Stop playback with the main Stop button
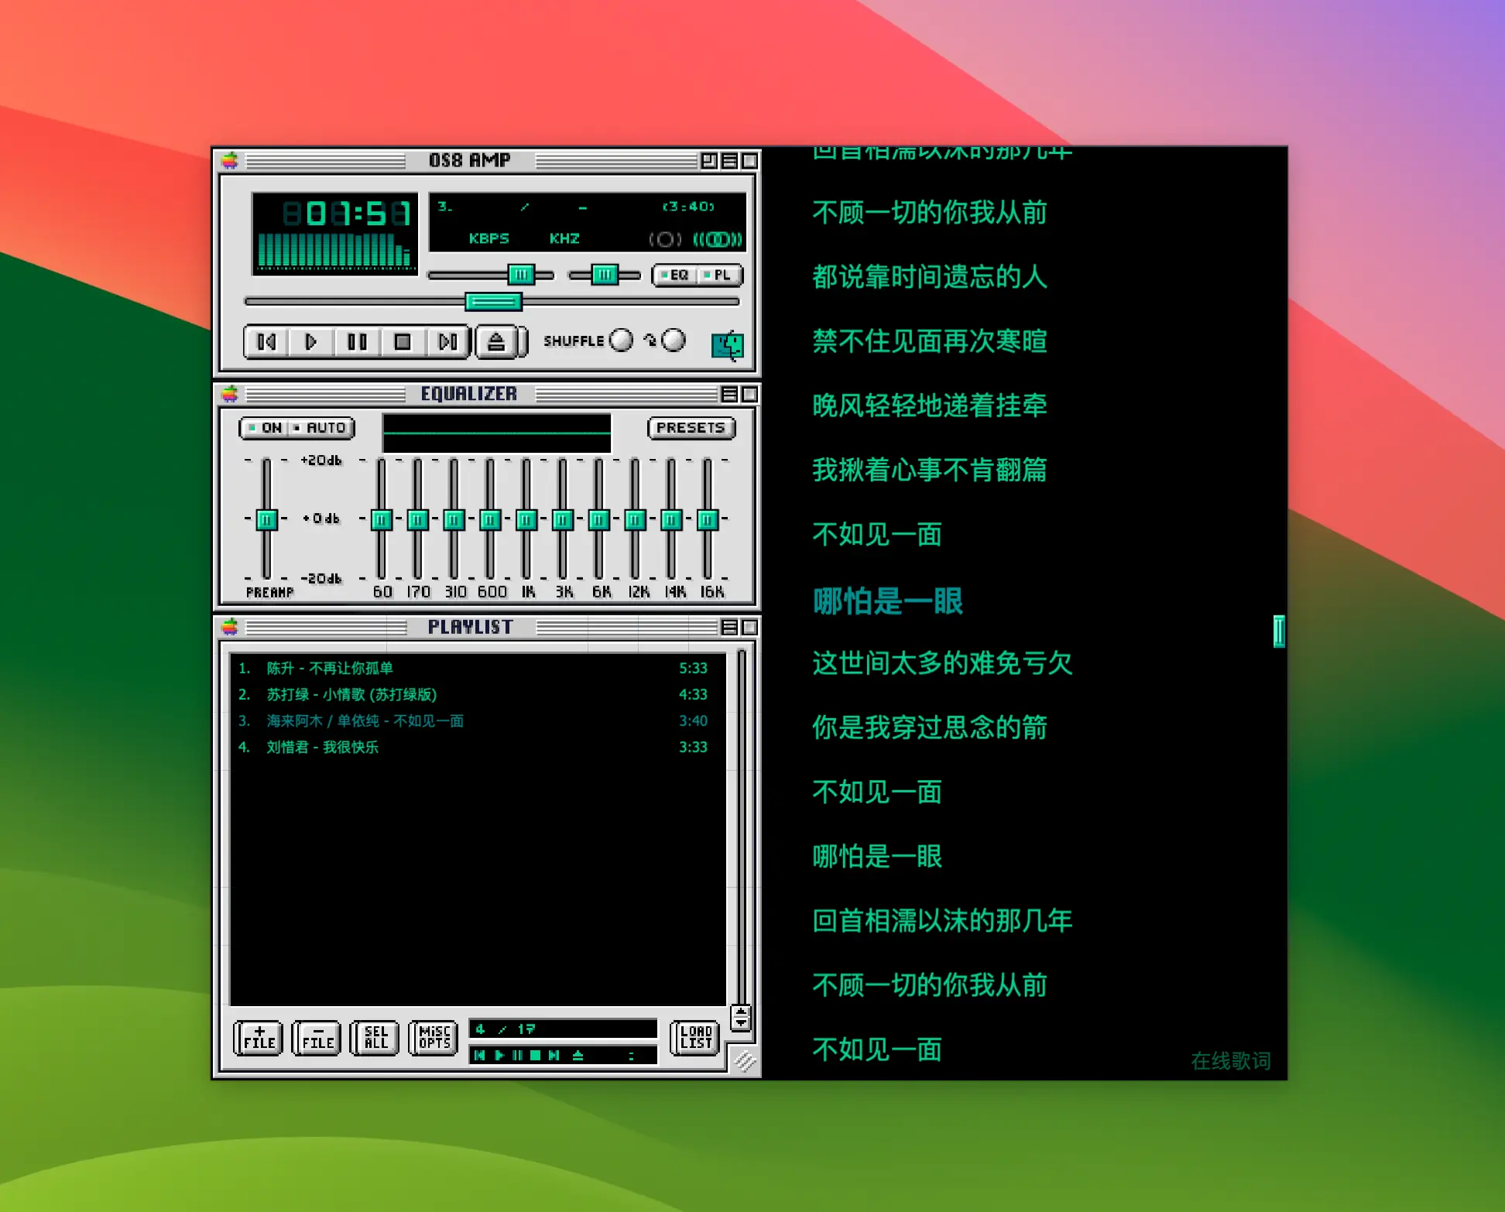 pos(403,341)
